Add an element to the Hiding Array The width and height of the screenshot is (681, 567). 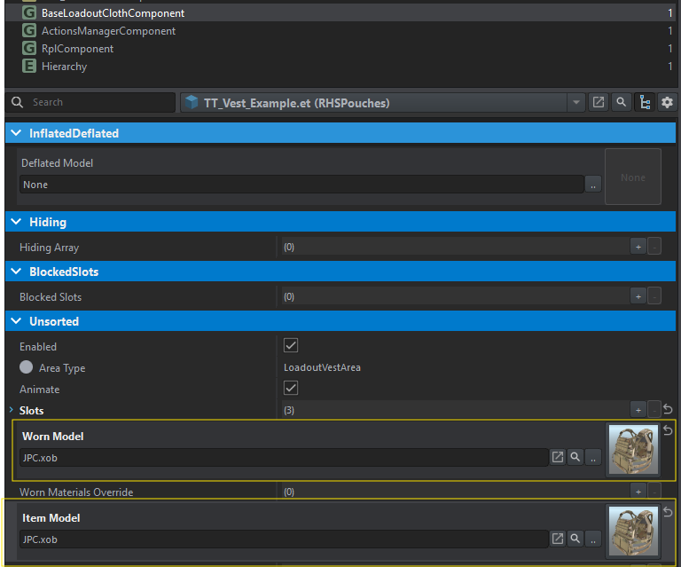pyautogui.click(x=638, y=247)
